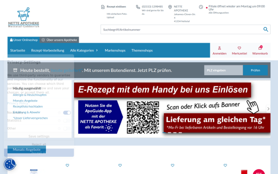This screenshot has height=174, width=278.
Task: Click the telephone handset icon
Action: point(138,7)
